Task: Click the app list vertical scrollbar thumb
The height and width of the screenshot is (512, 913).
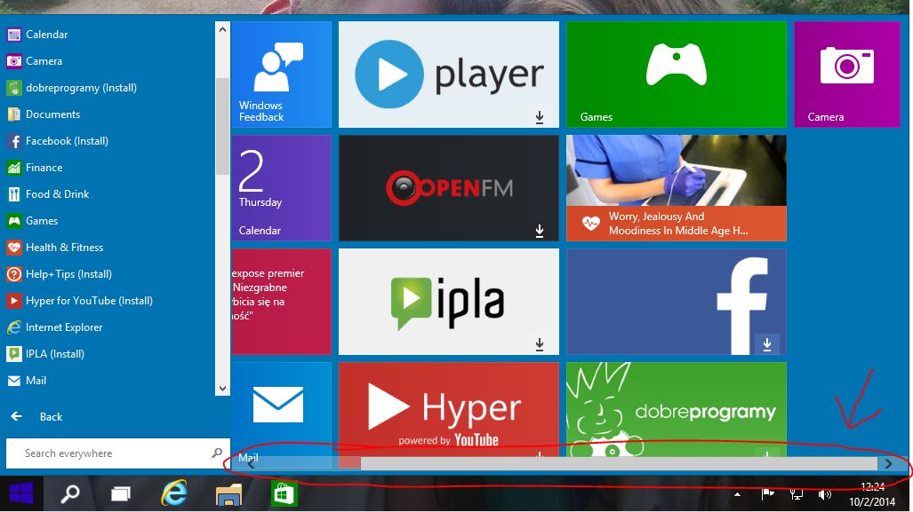Action: (x=222, y=126)
